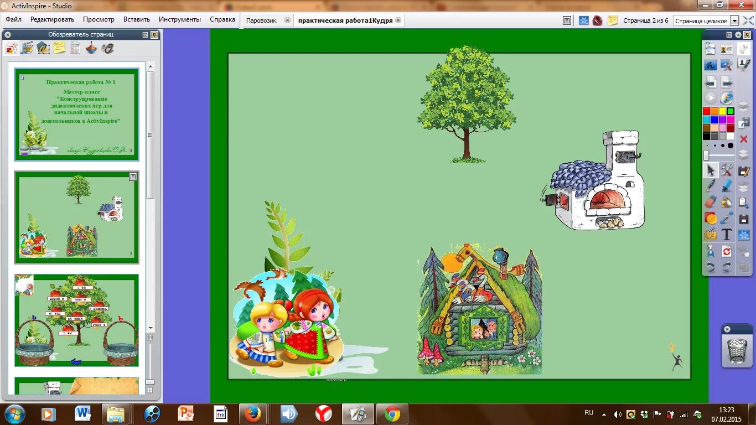
Task: Toggle Design Mode blue icon in top bar
Action: coord(583,20)
